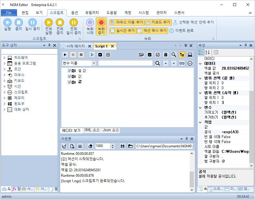Screen dimensions: 255x200
Task: Uncheck the first 값 action checkbox
Action: coord(69,76)
